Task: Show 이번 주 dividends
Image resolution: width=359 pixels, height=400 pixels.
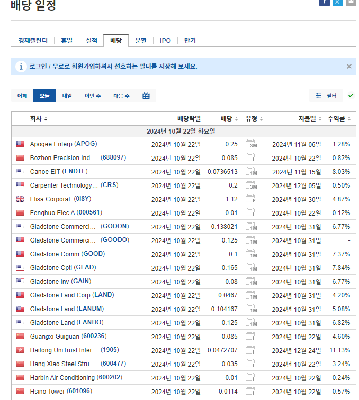Action: pyautogui.click(x=93, y=96)
